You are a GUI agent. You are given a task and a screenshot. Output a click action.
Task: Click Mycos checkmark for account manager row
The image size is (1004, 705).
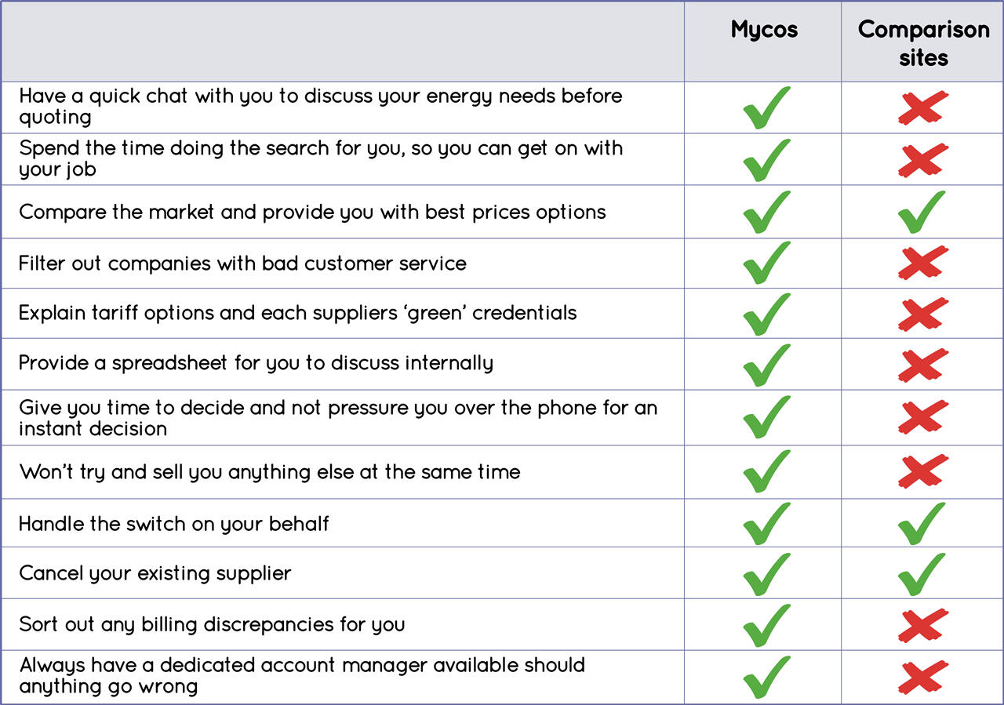(x=765, y=677)
